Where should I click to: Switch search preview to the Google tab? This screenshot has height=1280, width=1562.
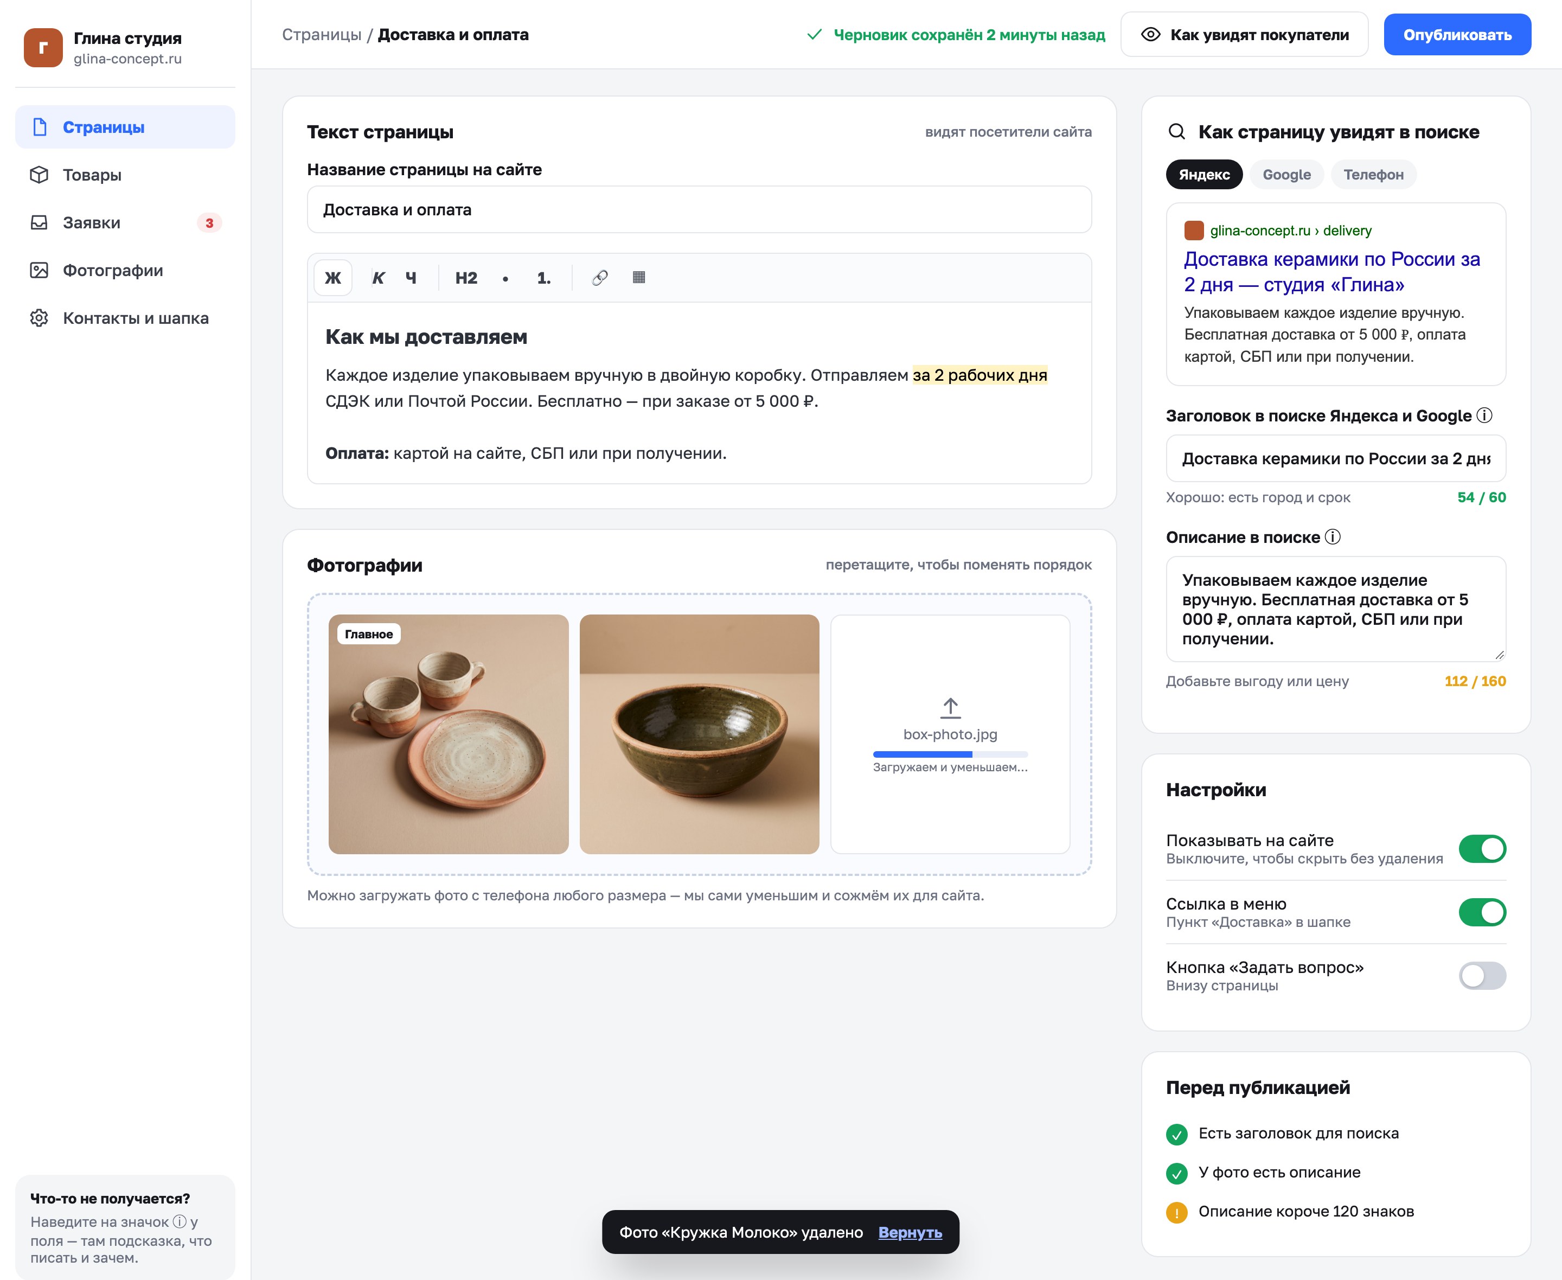(1286, 175)
